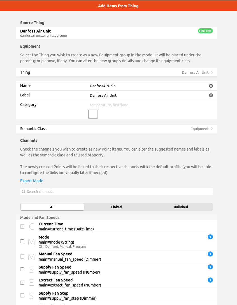Click the Expert Mode link
Viewport: 237px width, 305px height.
[32, 181]
